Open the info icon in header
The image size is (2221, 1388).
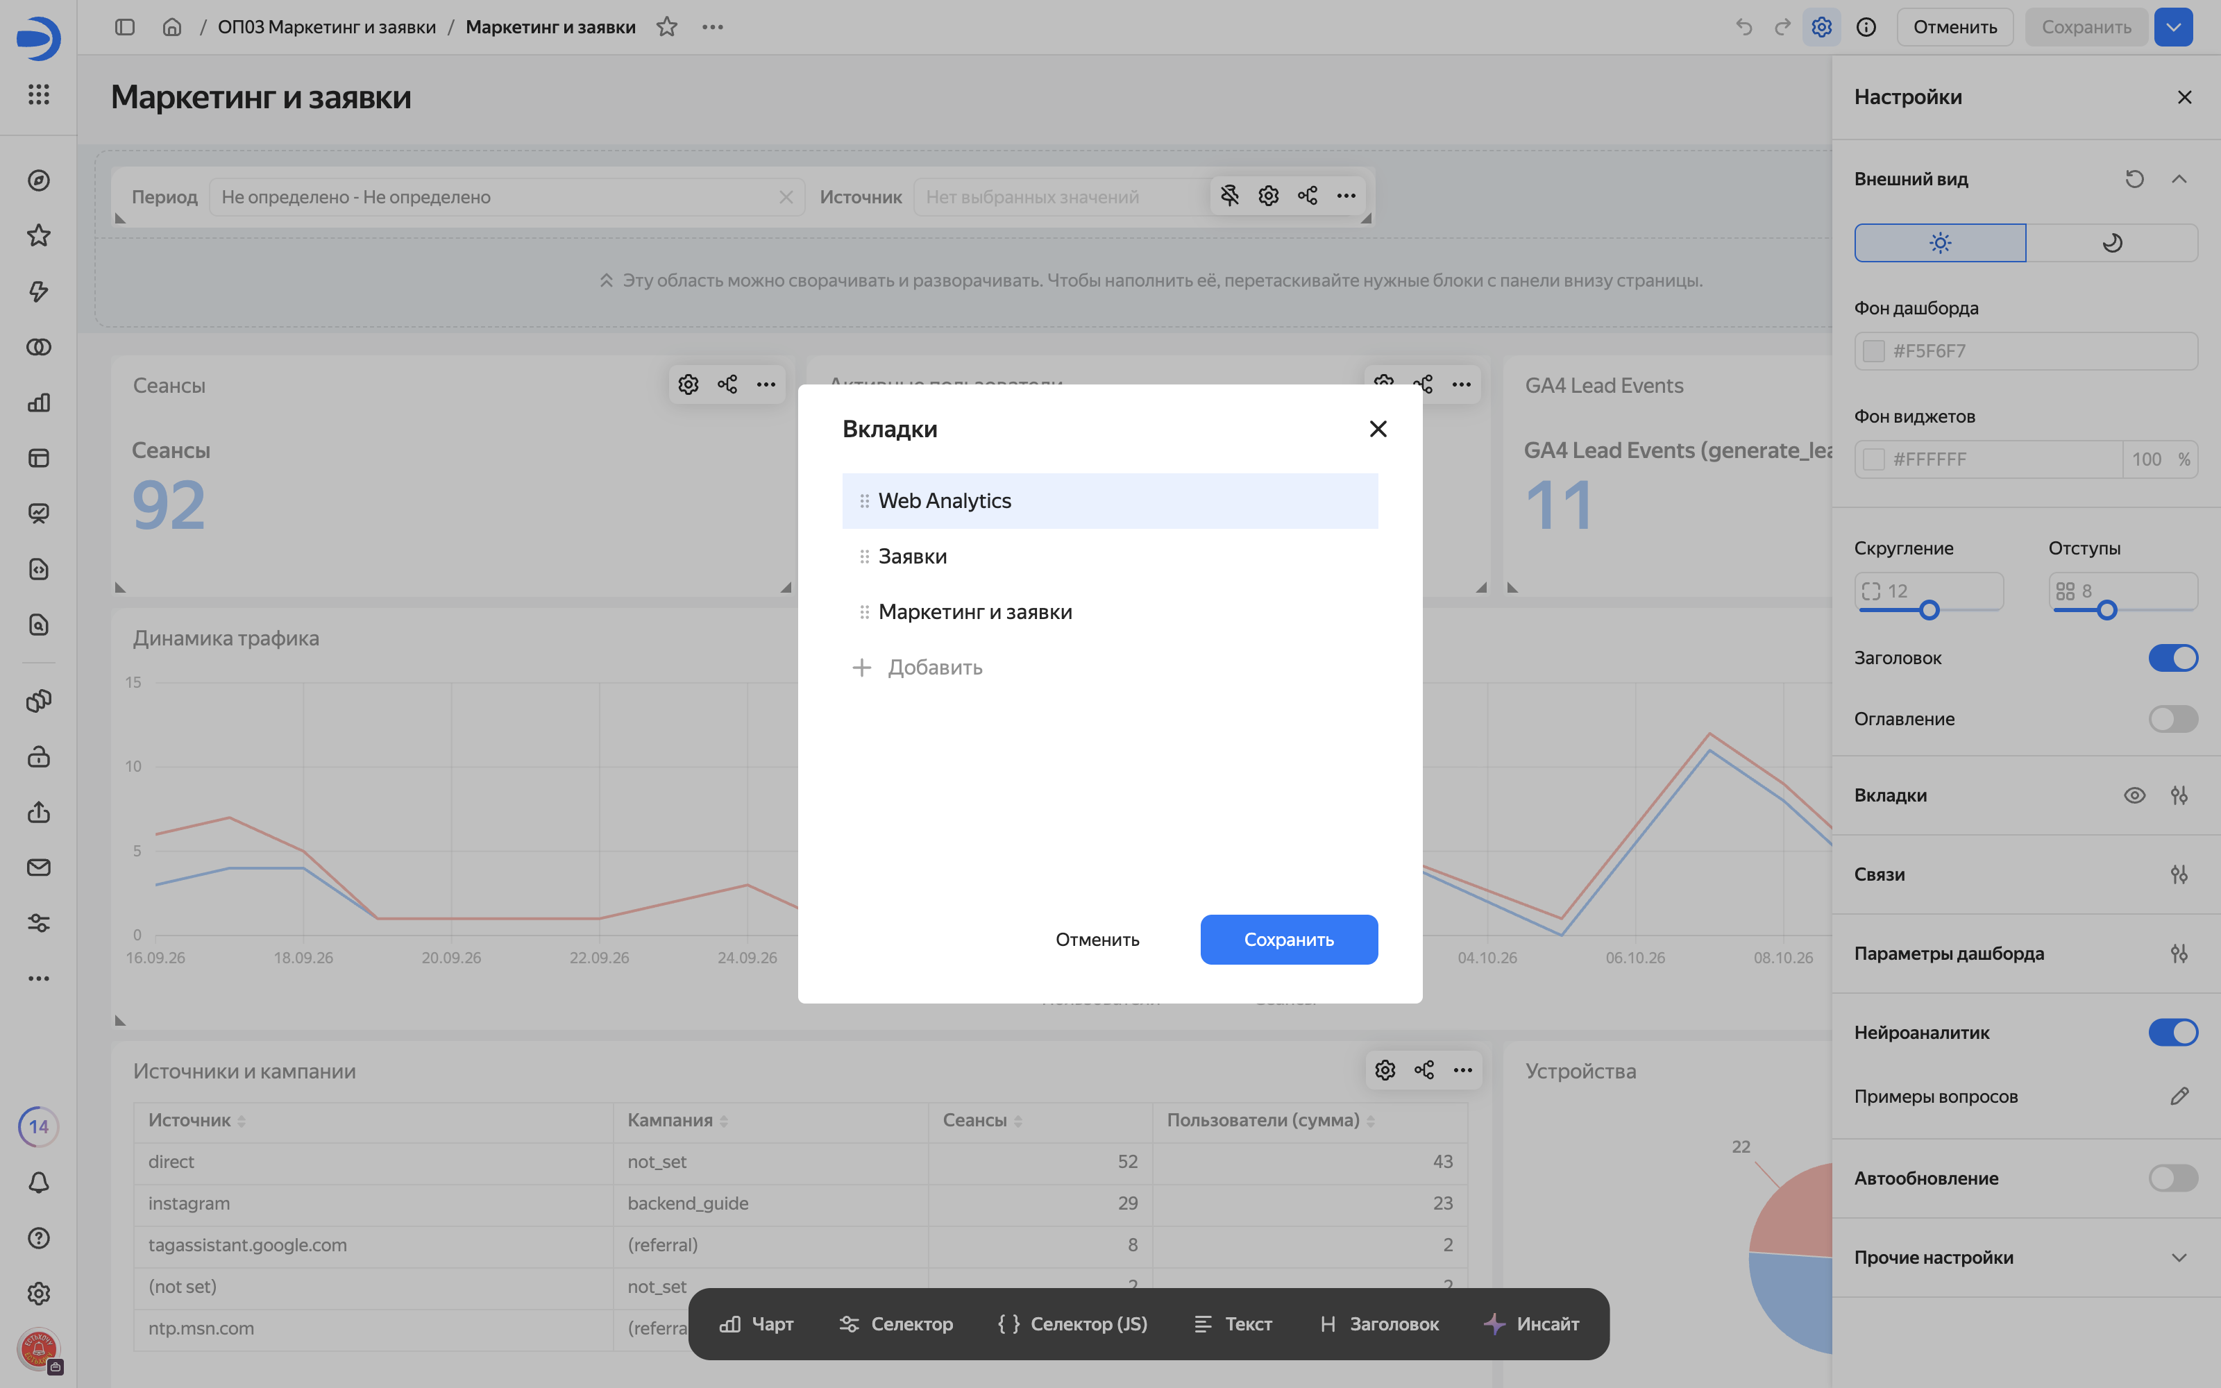click(1866, 26)
